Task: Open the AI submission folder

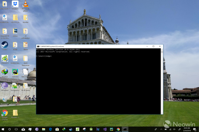Action: [25, 33]
